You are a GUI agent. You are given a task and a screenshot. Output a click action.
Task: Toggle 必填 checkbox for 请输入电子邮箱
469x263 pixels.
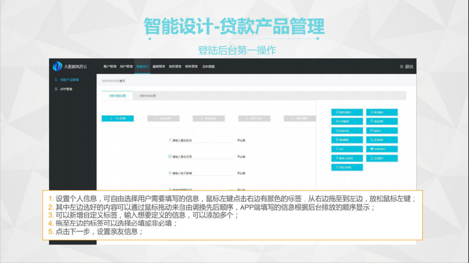coord(238,173)
